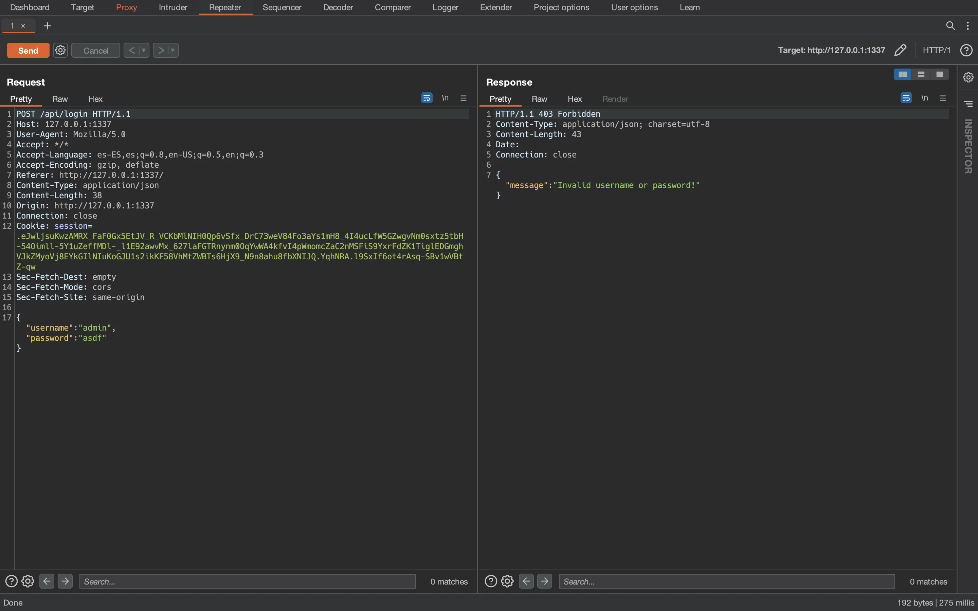
Task: Add a new Repeater tab with plus
Action: (x=47, y=26)
